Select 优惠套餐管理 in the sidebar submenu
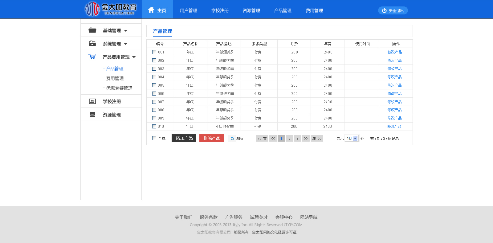The image size is (493, 243). (119, 88)
